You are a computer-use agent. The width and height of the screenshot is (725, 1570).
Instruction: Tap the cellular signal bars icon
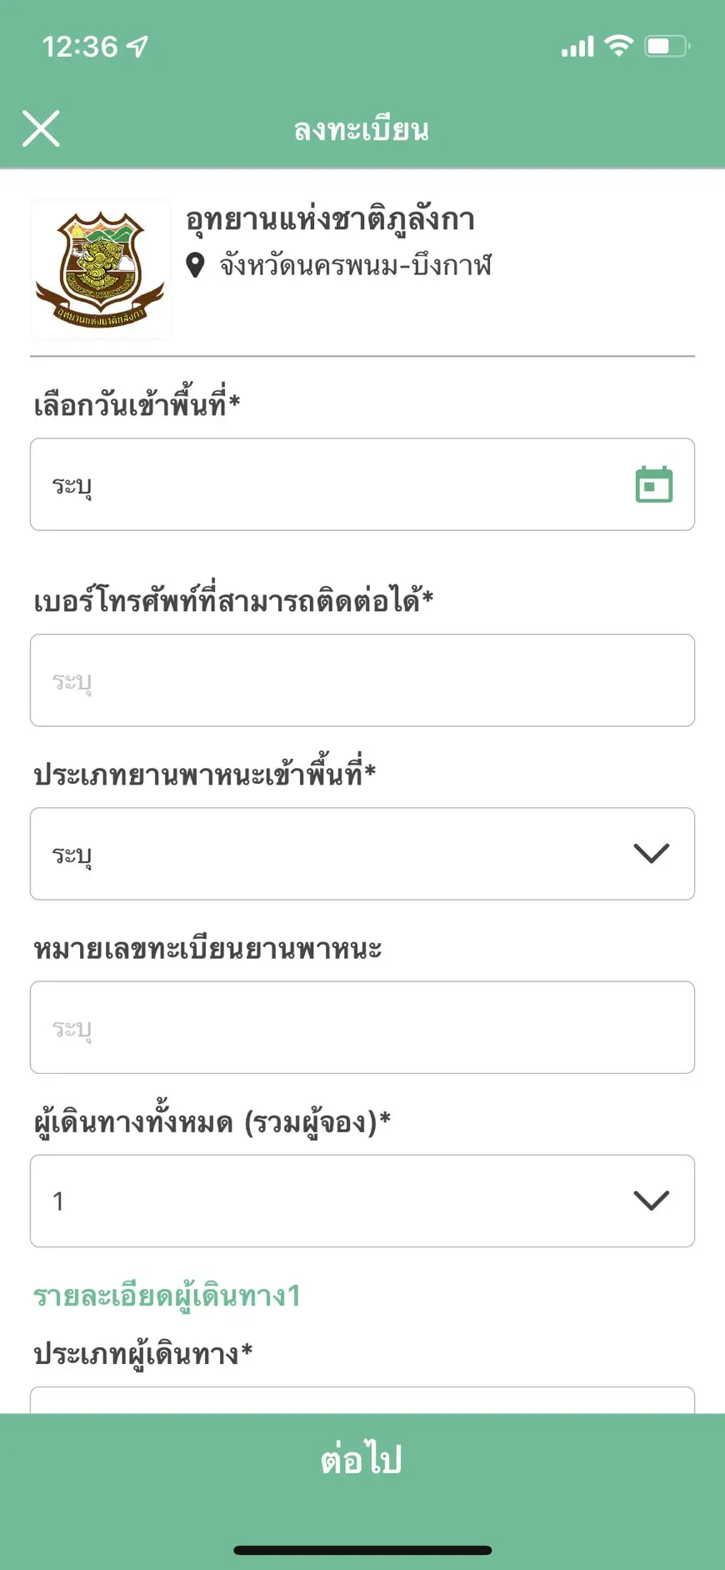click(x=577, y=47)
